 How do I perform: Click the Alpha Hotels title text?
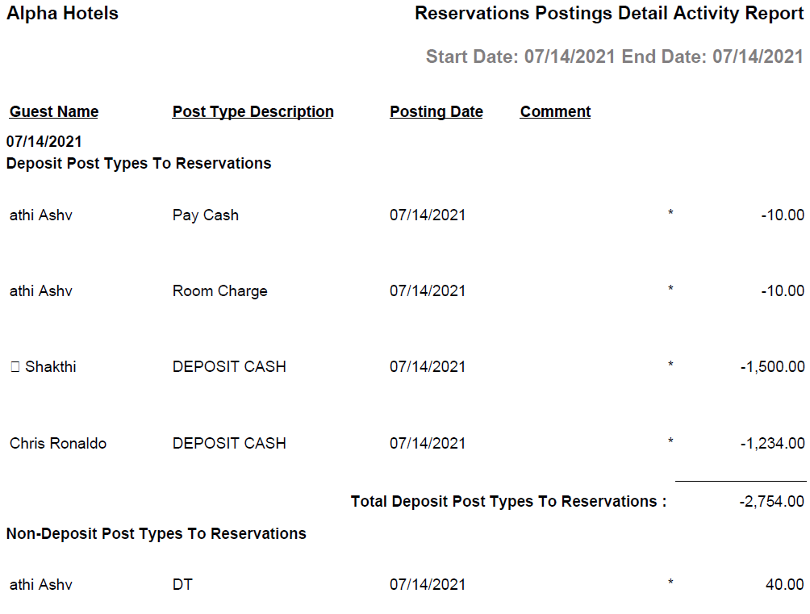coord(62,14)
